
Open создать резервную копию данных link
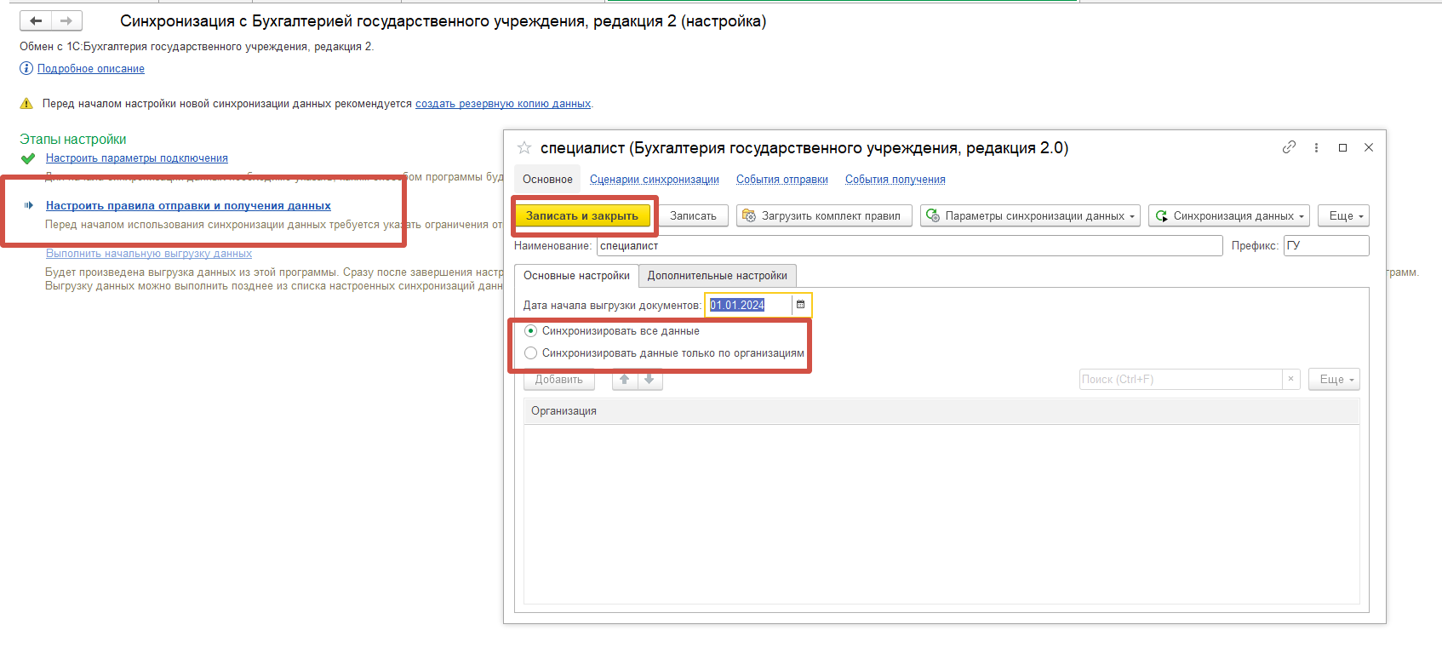click(x=503, y=104)
